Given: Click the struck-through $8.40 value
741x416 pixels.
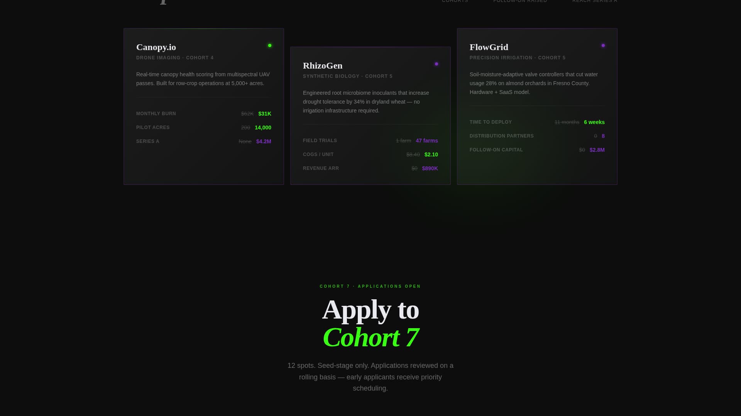Looking at the screenshot, I should pos(413,154).
